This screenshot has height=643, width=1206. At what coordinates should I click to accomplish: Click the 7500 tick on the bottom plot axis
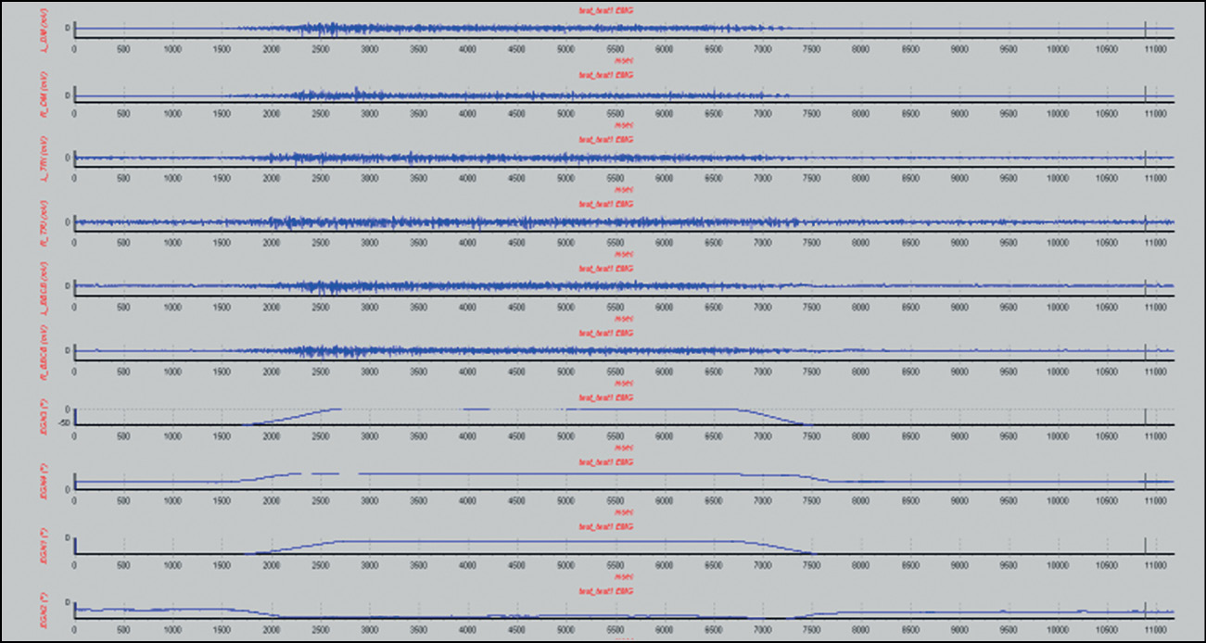coord(811,630)
